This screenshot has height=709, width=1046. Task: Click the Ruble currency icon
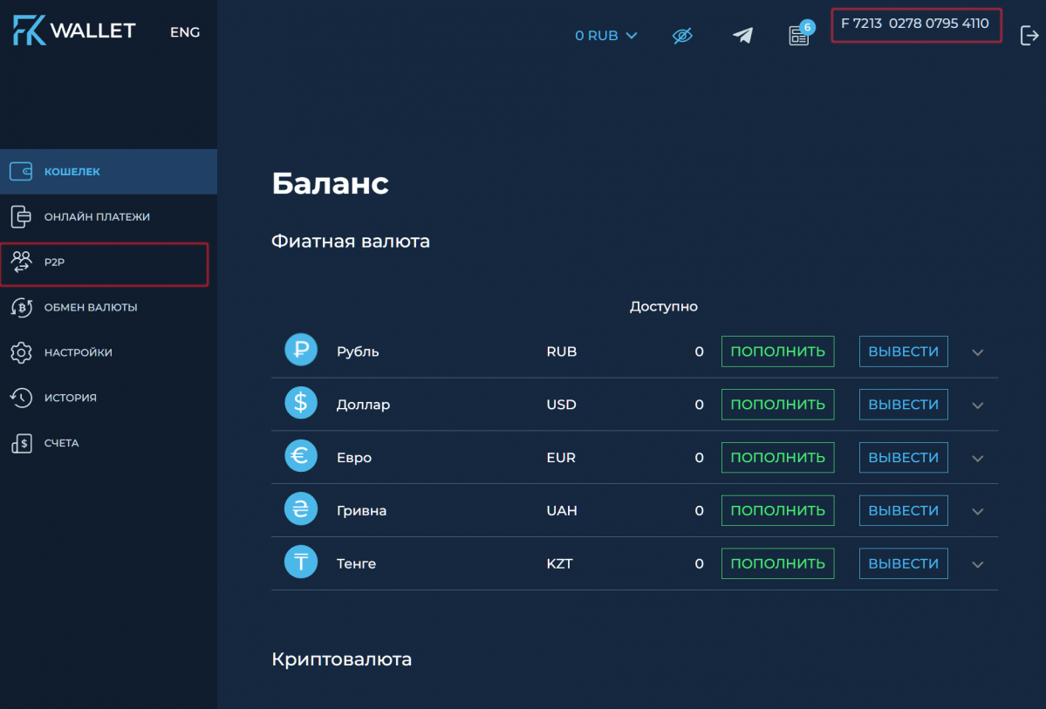click(x=301, y=351)
